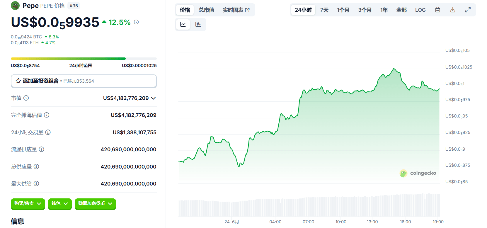Click the 24-hour price range bar
This screenshot has width=487, height=228.
[84, 59]
